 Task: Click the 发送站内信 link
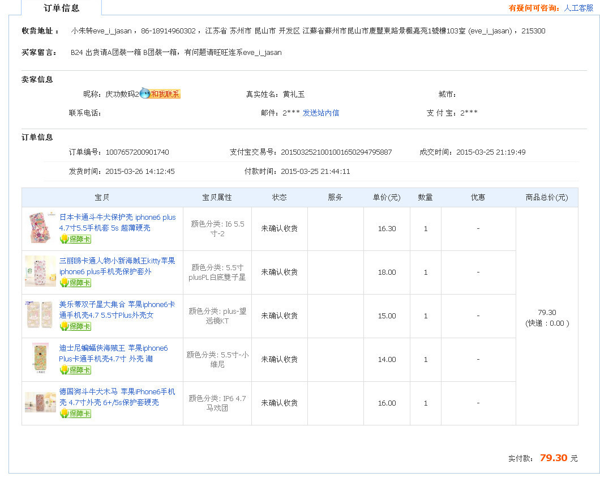tap(321, 113)
